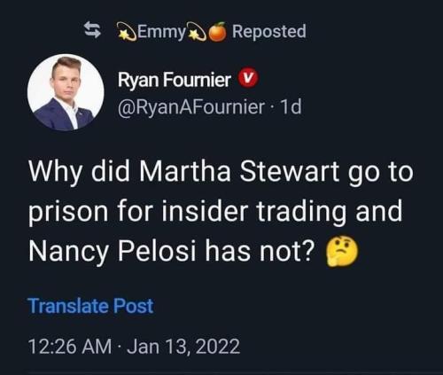Open the Emmy reposter profile name
The height and width of the screenshot is (375, 443).
(x=161, y=32)
